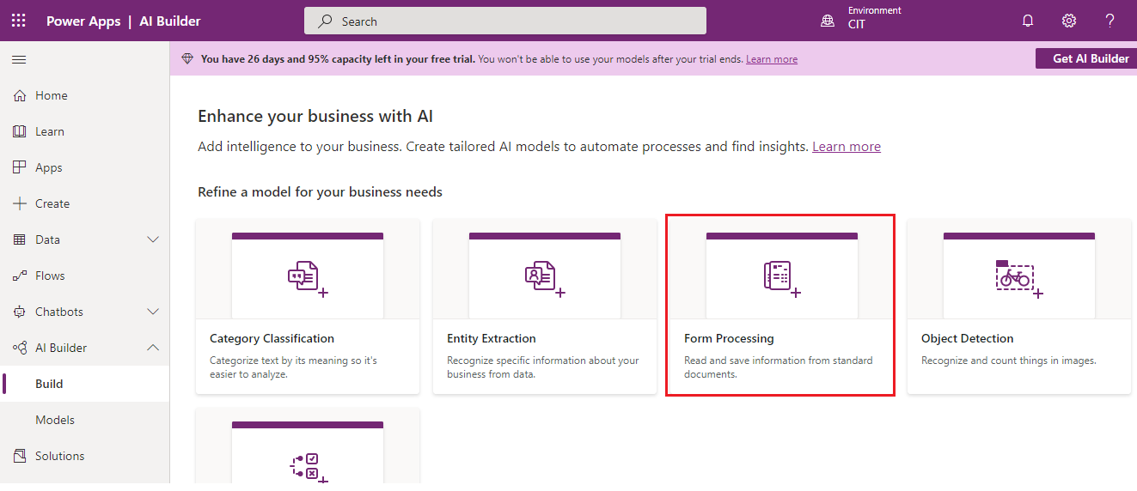Screen dimensions: 1137x491
Task: Click the diamond icon in trial banner
Action: pos(187,59)
